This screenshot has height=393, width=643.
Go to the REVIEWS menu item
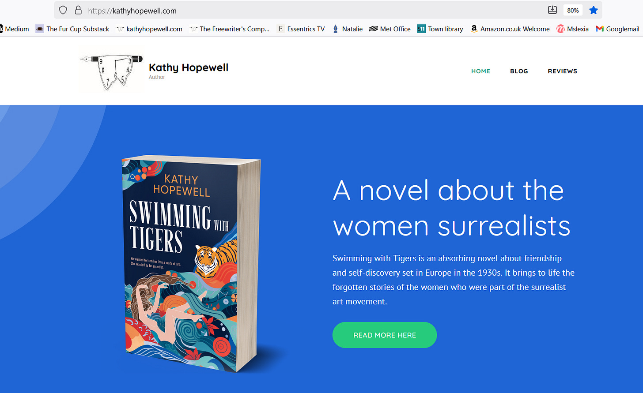point(562,71)
